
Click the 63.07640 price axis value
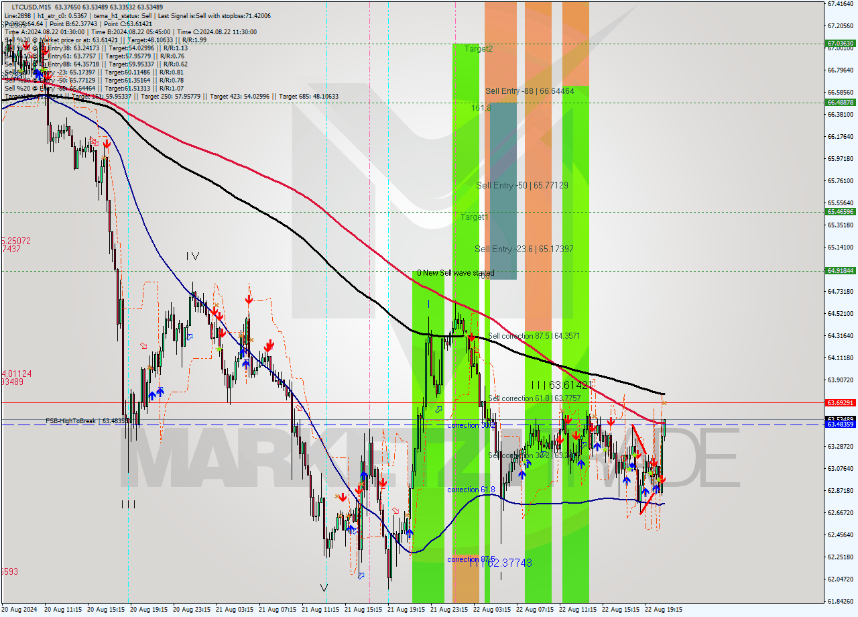coord(840,468)
